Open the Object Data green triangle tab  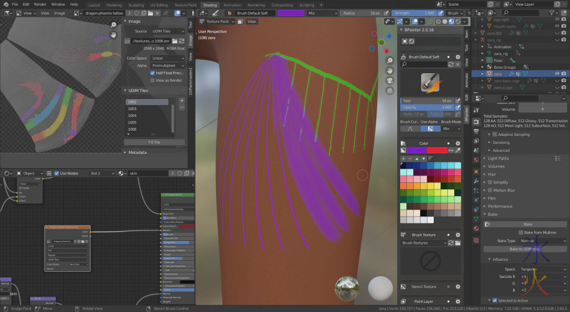point(476,219)
